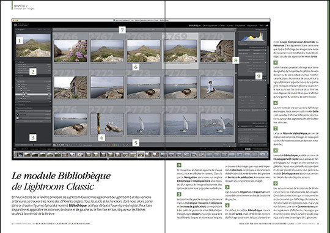Collapse the Services de publication panel
The height and width of the screenshot is (233, 330).
coord(16,108)
